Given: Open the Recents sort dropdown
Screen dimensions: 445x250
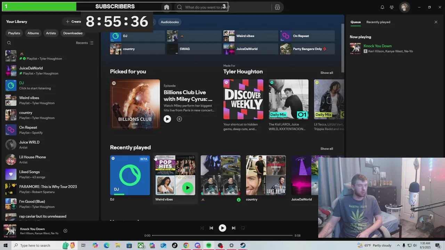Looking at the screenshot, I should pos(84,43).
